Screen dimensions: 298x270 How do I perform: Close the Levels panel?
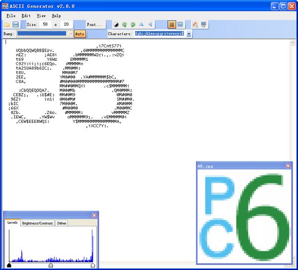(94, 215)
